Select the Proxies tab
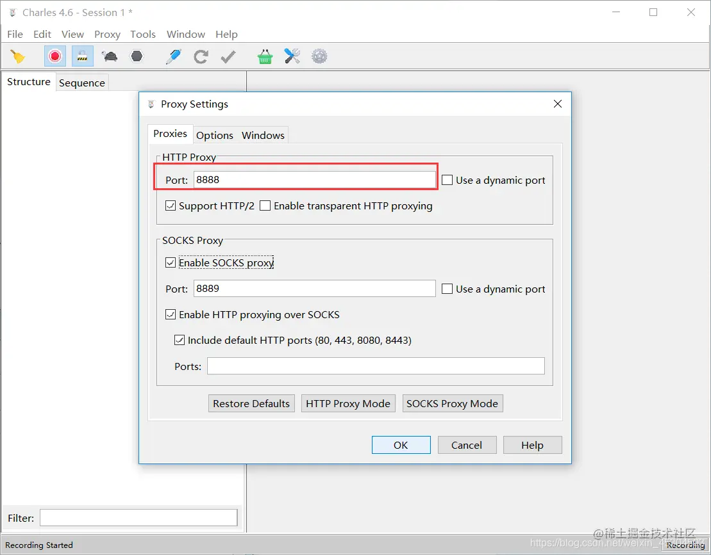711x555 pixels. pos(170,134)
